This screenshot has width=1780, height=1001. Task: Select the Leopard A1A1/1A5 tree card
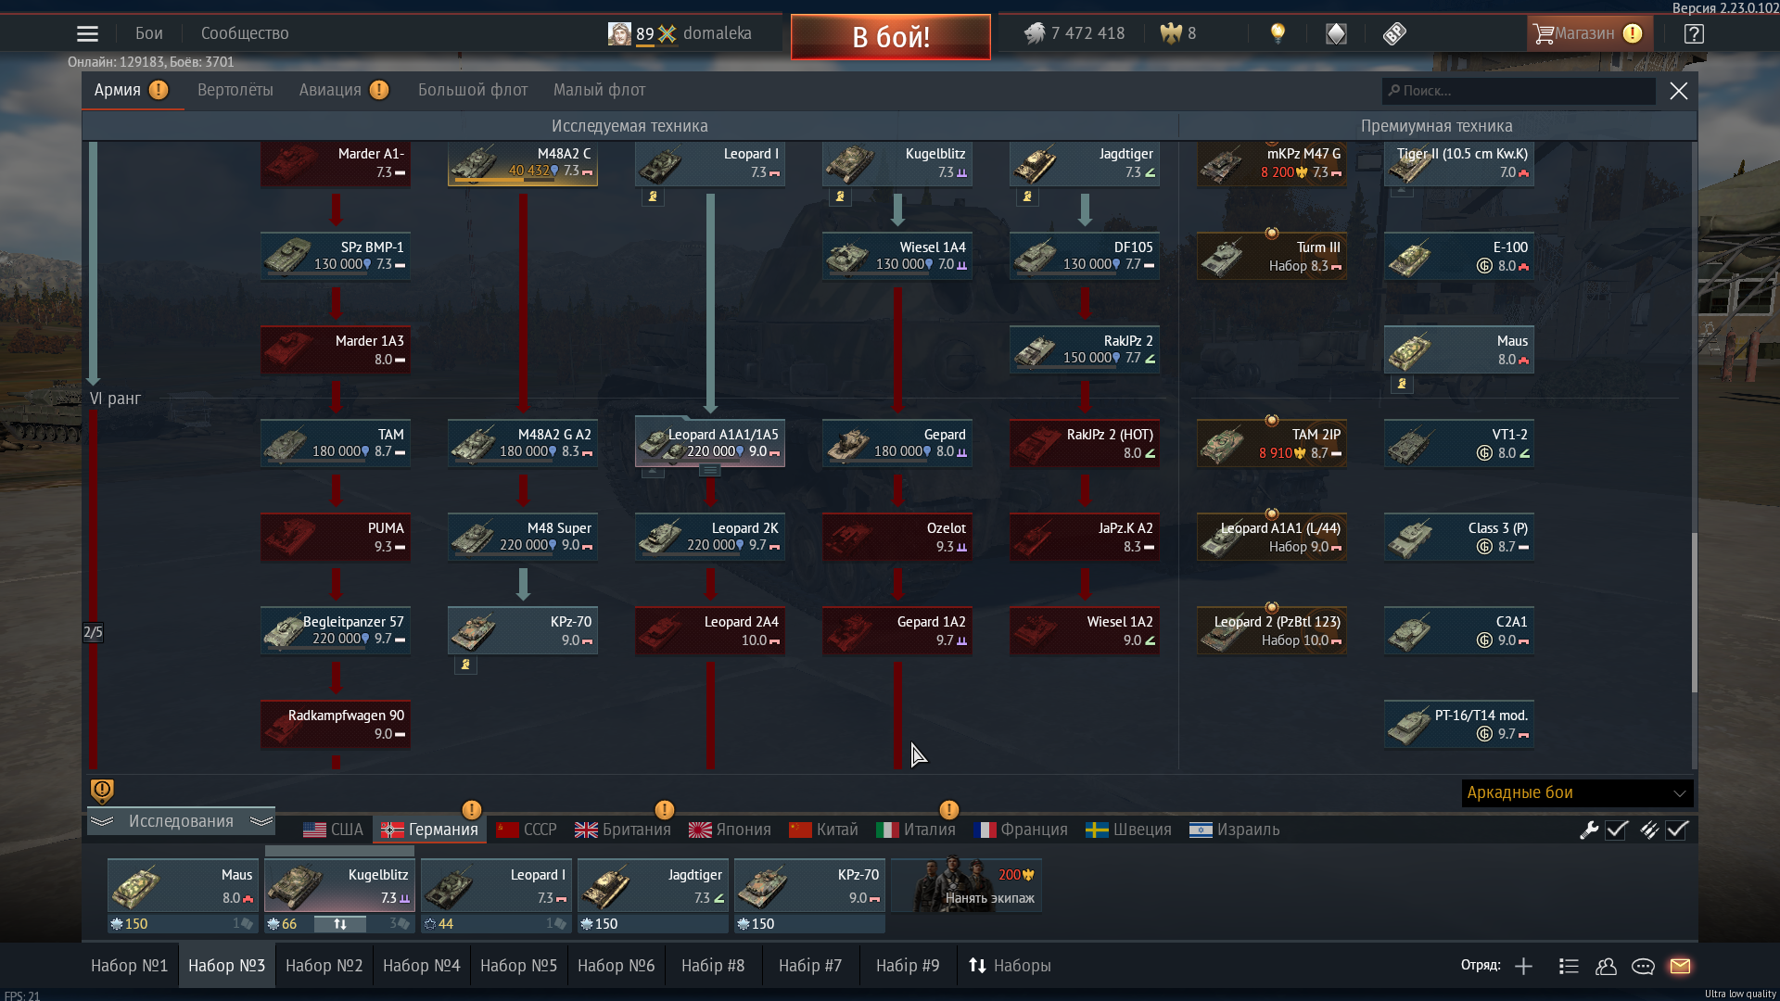(x=710, y=442)
